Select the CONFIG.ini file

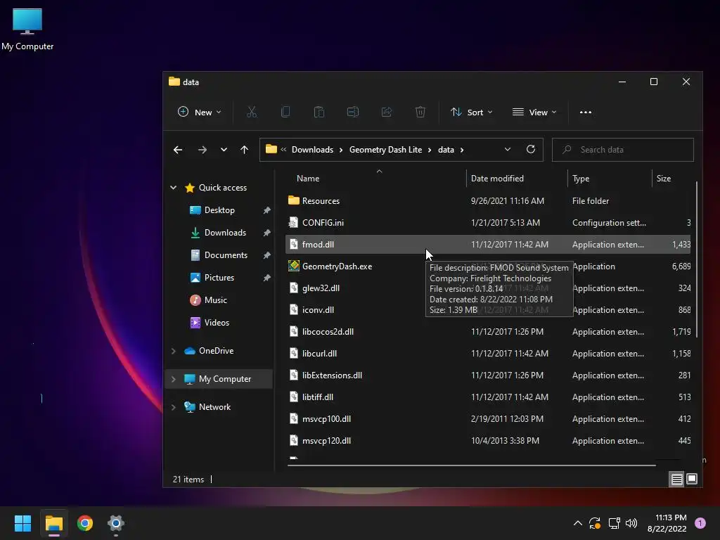488,223
